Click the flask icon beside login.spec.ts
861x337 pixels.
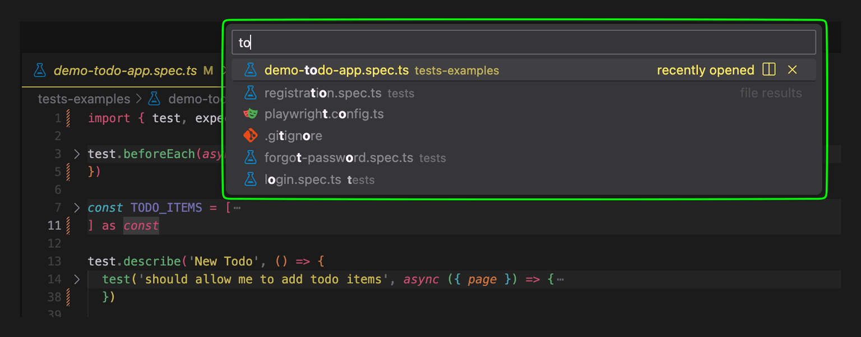tap(250, 179)
